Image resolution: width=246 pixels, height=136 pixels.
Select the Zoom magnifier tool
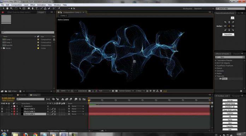tap(11, 8)
